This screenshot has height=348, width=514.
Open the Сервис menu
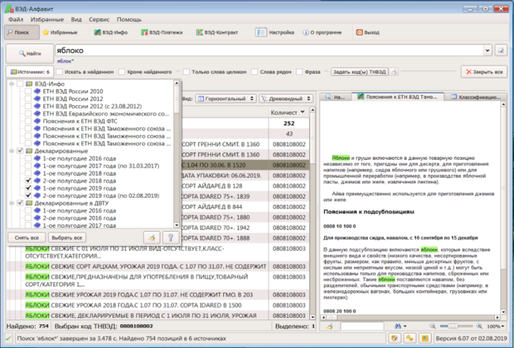pyautogui.click(x=98, y=17)
